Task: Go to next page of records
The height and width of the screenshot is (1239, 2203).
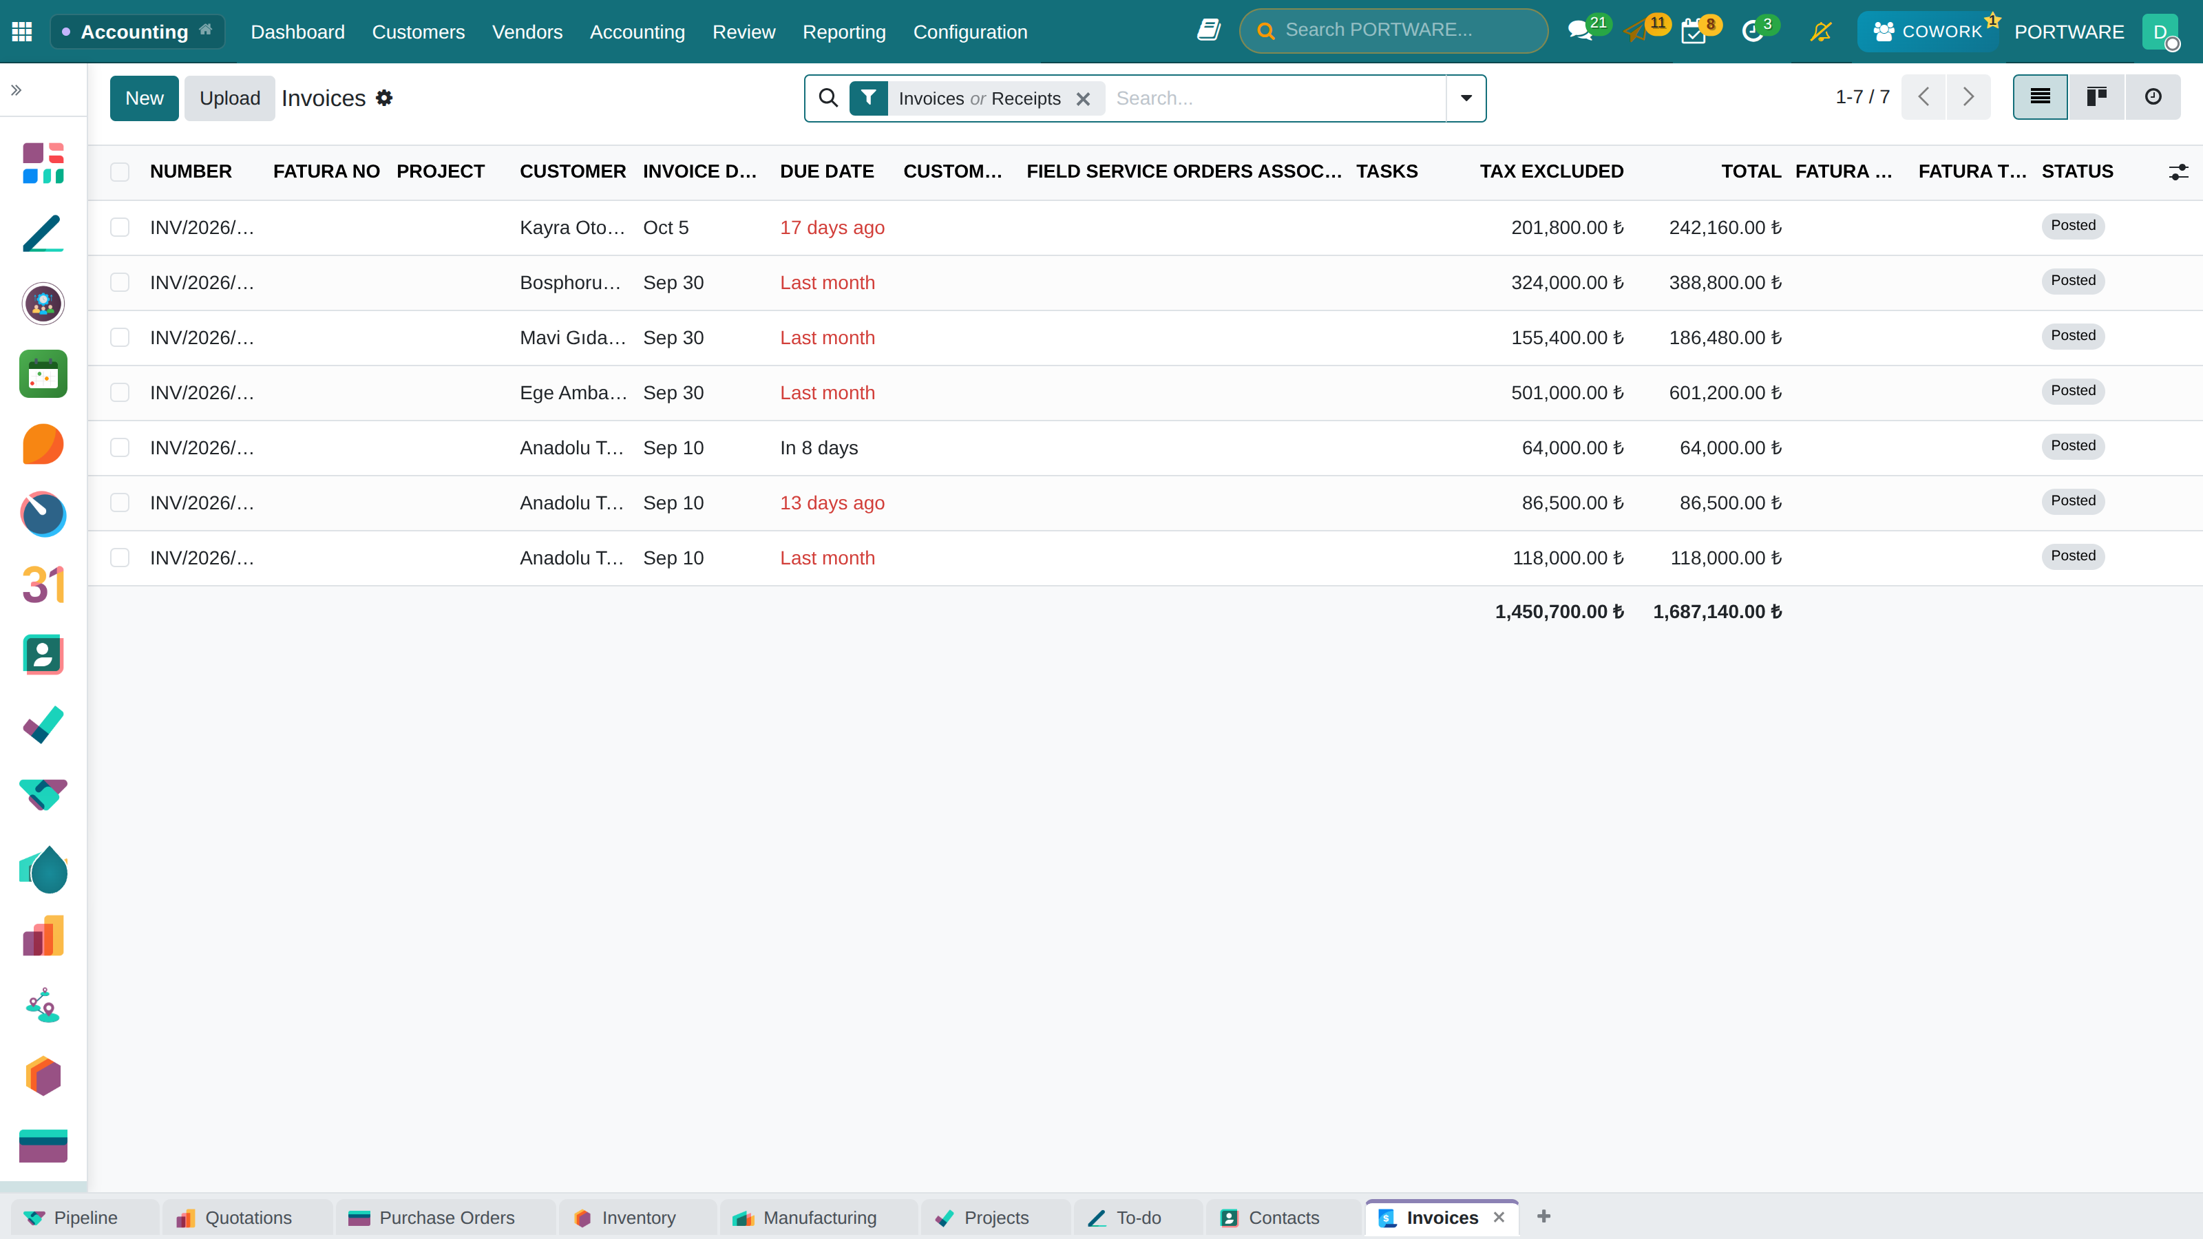Action: click(1969, 96)
